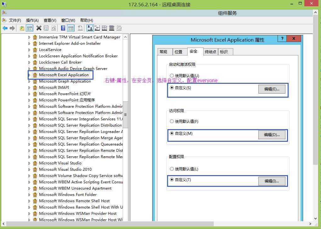Switch to List view icon
The height and width of the screenshot is (229, 321).
tap(104, 28)
